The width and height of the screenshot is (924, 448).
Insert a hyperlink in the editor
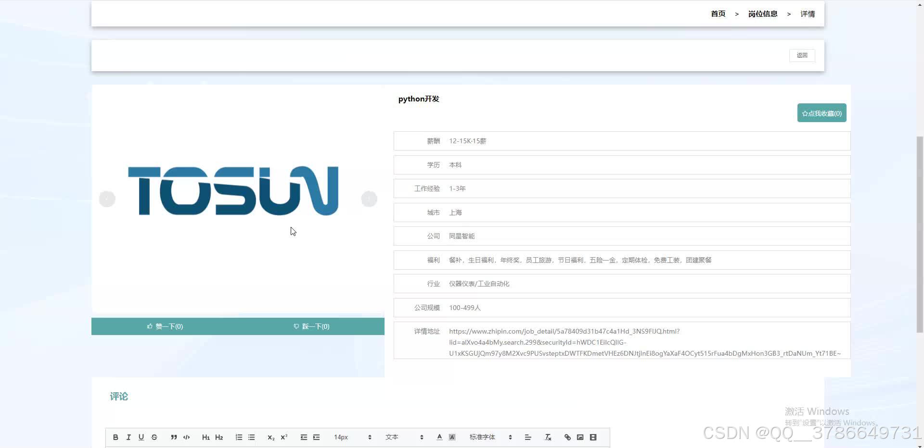tap(567, 437)
